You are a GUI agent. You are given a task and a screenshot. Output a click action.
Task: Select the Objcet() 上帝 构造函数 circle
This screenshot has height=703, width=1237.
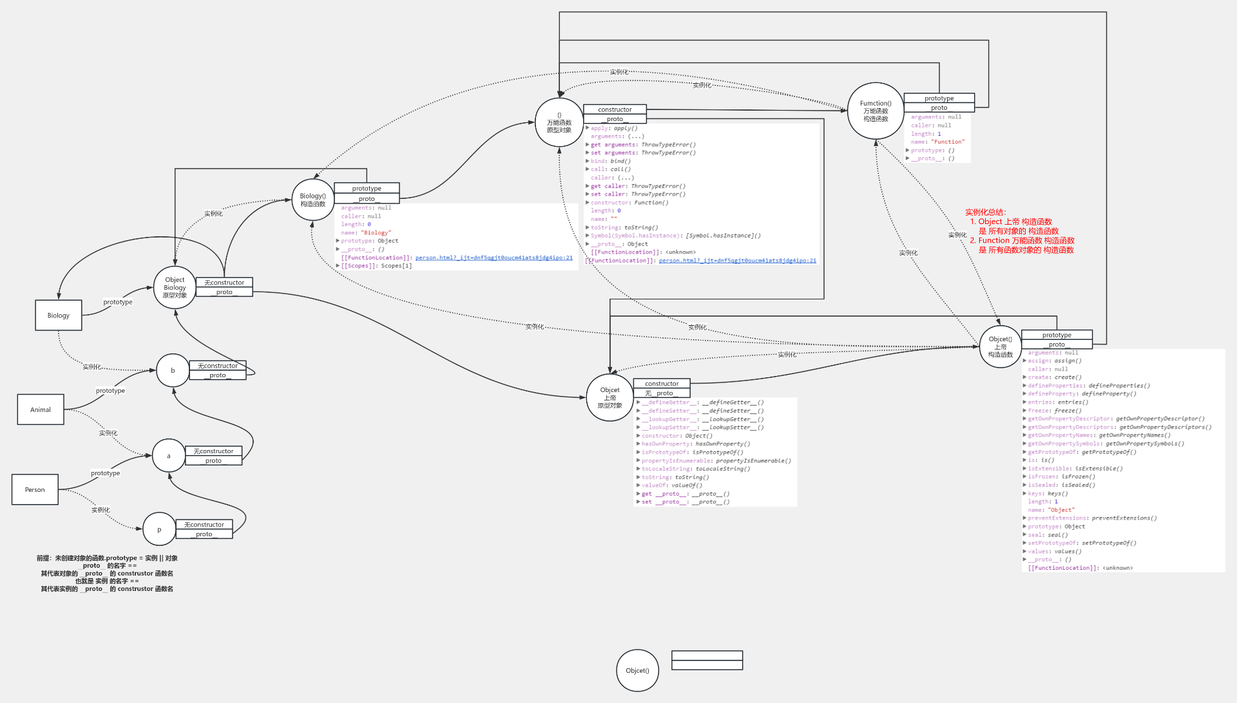point(1000,346)
